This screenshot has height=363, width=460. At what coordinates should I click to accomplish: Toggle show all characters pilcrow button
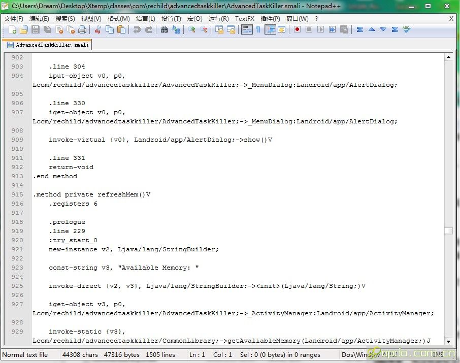(258, 29)
